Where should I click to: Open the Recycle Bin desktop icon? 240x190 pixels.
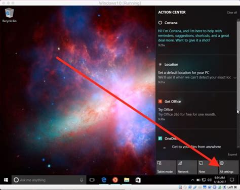[x=10, y=15]
